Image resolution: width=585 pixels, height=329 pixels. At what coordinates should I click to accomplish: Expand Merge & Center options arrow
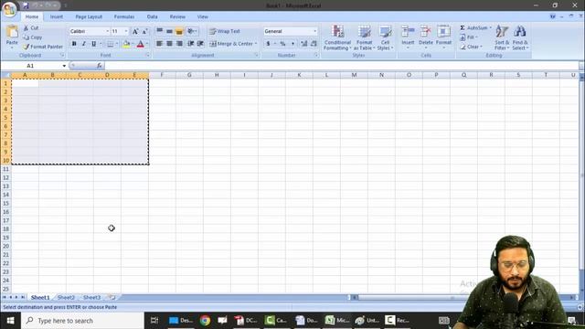coord(256,44)
